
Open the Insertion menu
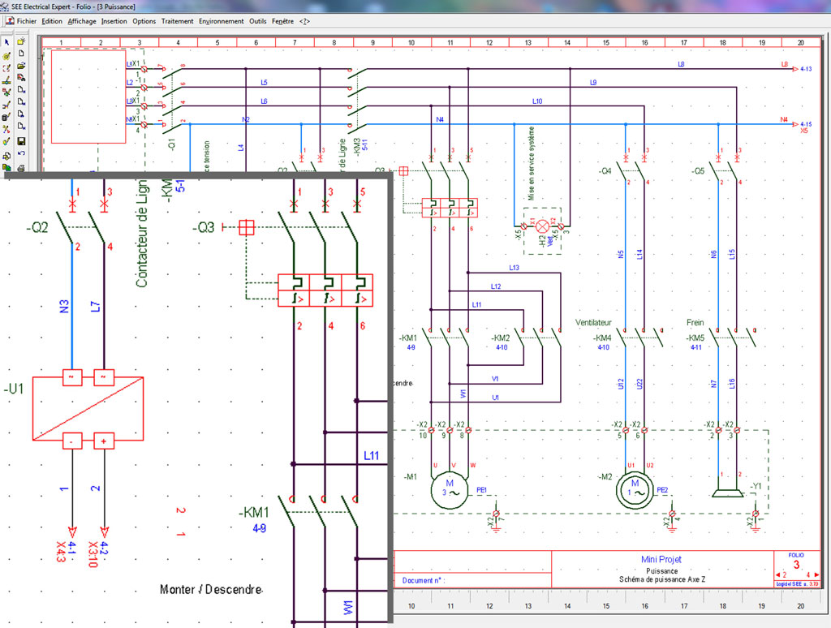point(114,21)
